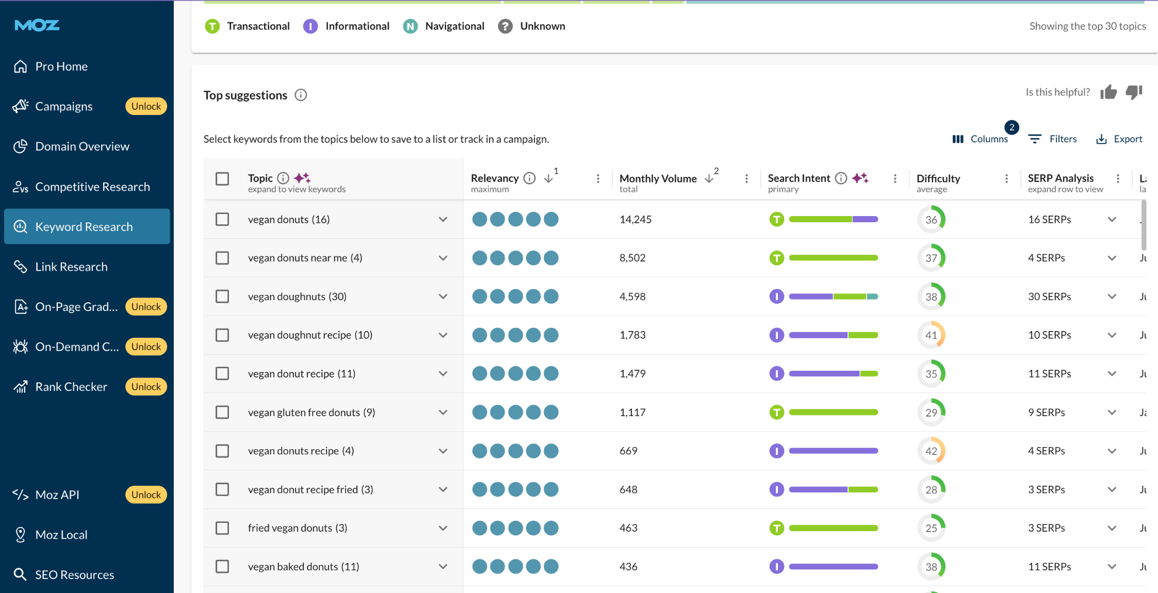Open Domain Overview in sidebar
This screenshot has height=593, width=1158.
coord(87,146)
